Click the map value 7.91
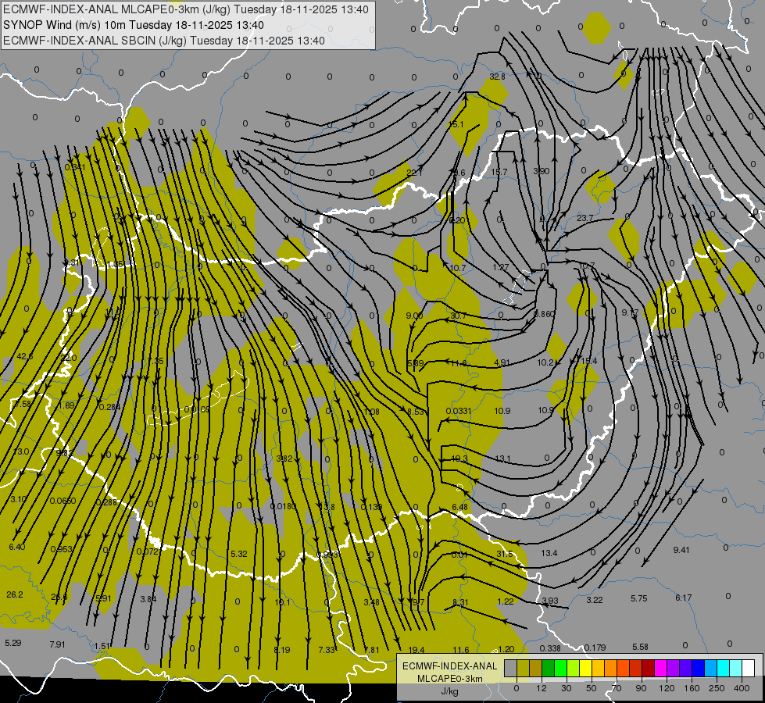The image size is (765, 703). tap(57, 644)
